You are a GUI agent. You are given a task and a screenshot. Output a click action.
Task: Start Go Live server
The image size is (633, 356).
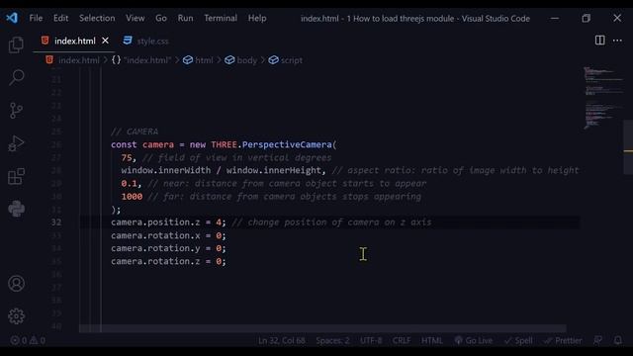[x=473, y=340]
